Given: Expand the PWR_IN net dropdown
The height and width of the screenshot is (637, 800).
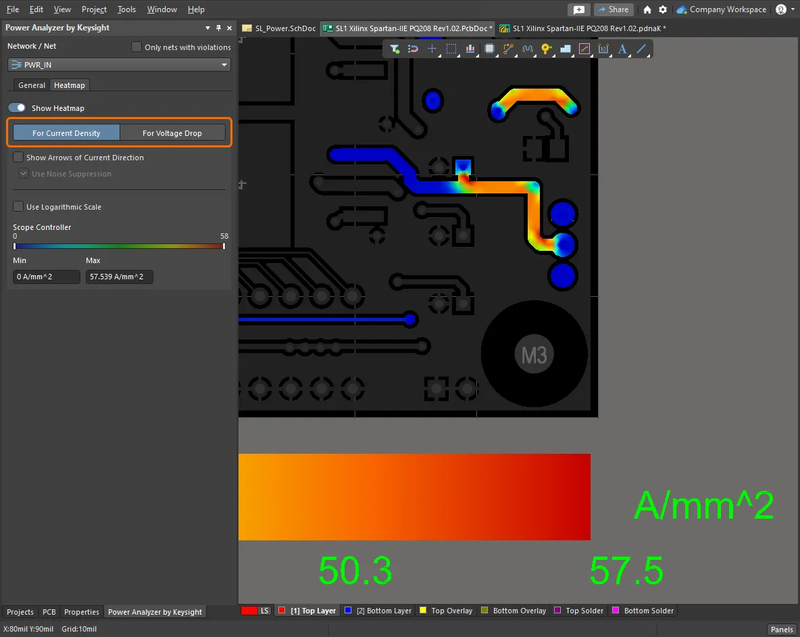Looking at the screenshot, I should tap(224, 65).
